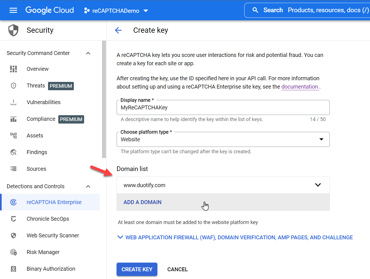Click the Sources list icon
This screenshot has width=370, height=279.
[13, 169]
